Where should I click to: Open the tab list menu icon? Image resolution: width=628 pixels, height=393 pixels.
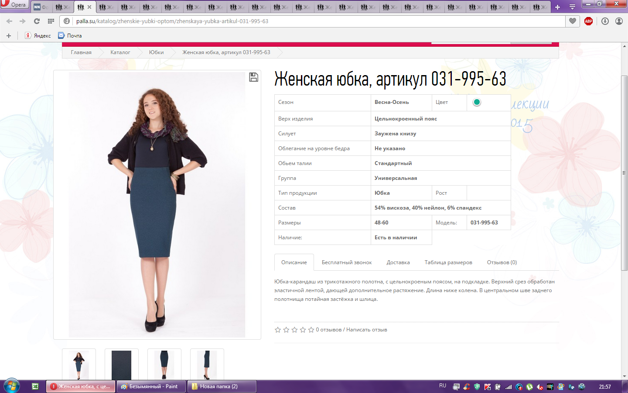[572, 7]
